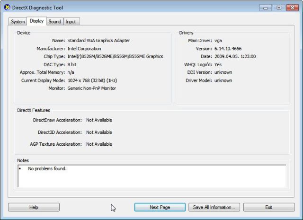303x220 pixels.
Task: Click the 'n/a' total memory value
Action: pos(71,72)
